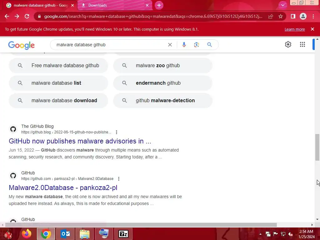Viewport: 320px width, 240px height.
Task: Close the malware database github tab
Action: [72, 5]
